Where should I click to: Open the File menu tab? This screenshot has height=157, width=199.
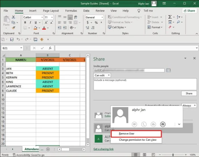click(6, 11)
